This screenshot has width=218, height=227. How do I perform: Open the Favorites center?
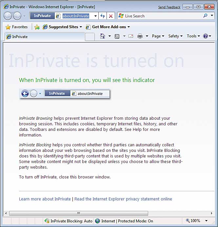pyautogui.click(x=16, y=27)
